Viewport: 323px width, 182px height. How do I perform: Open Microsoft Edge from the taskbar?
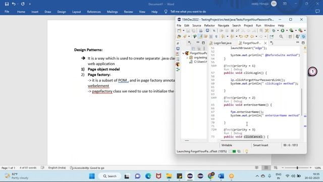point(148,176)
